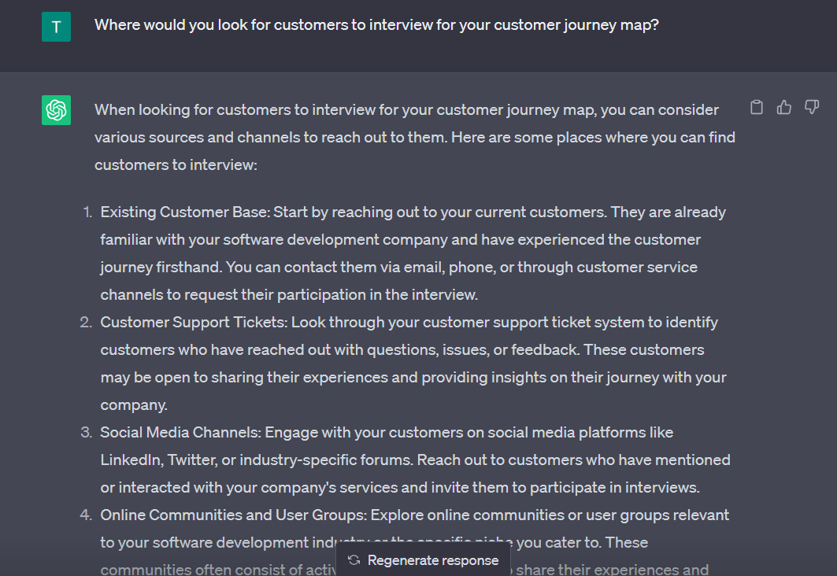Select the 'Social Media Channels' heading text
Image resolution: width=837 pixels, height=576 pixels.
180,433
